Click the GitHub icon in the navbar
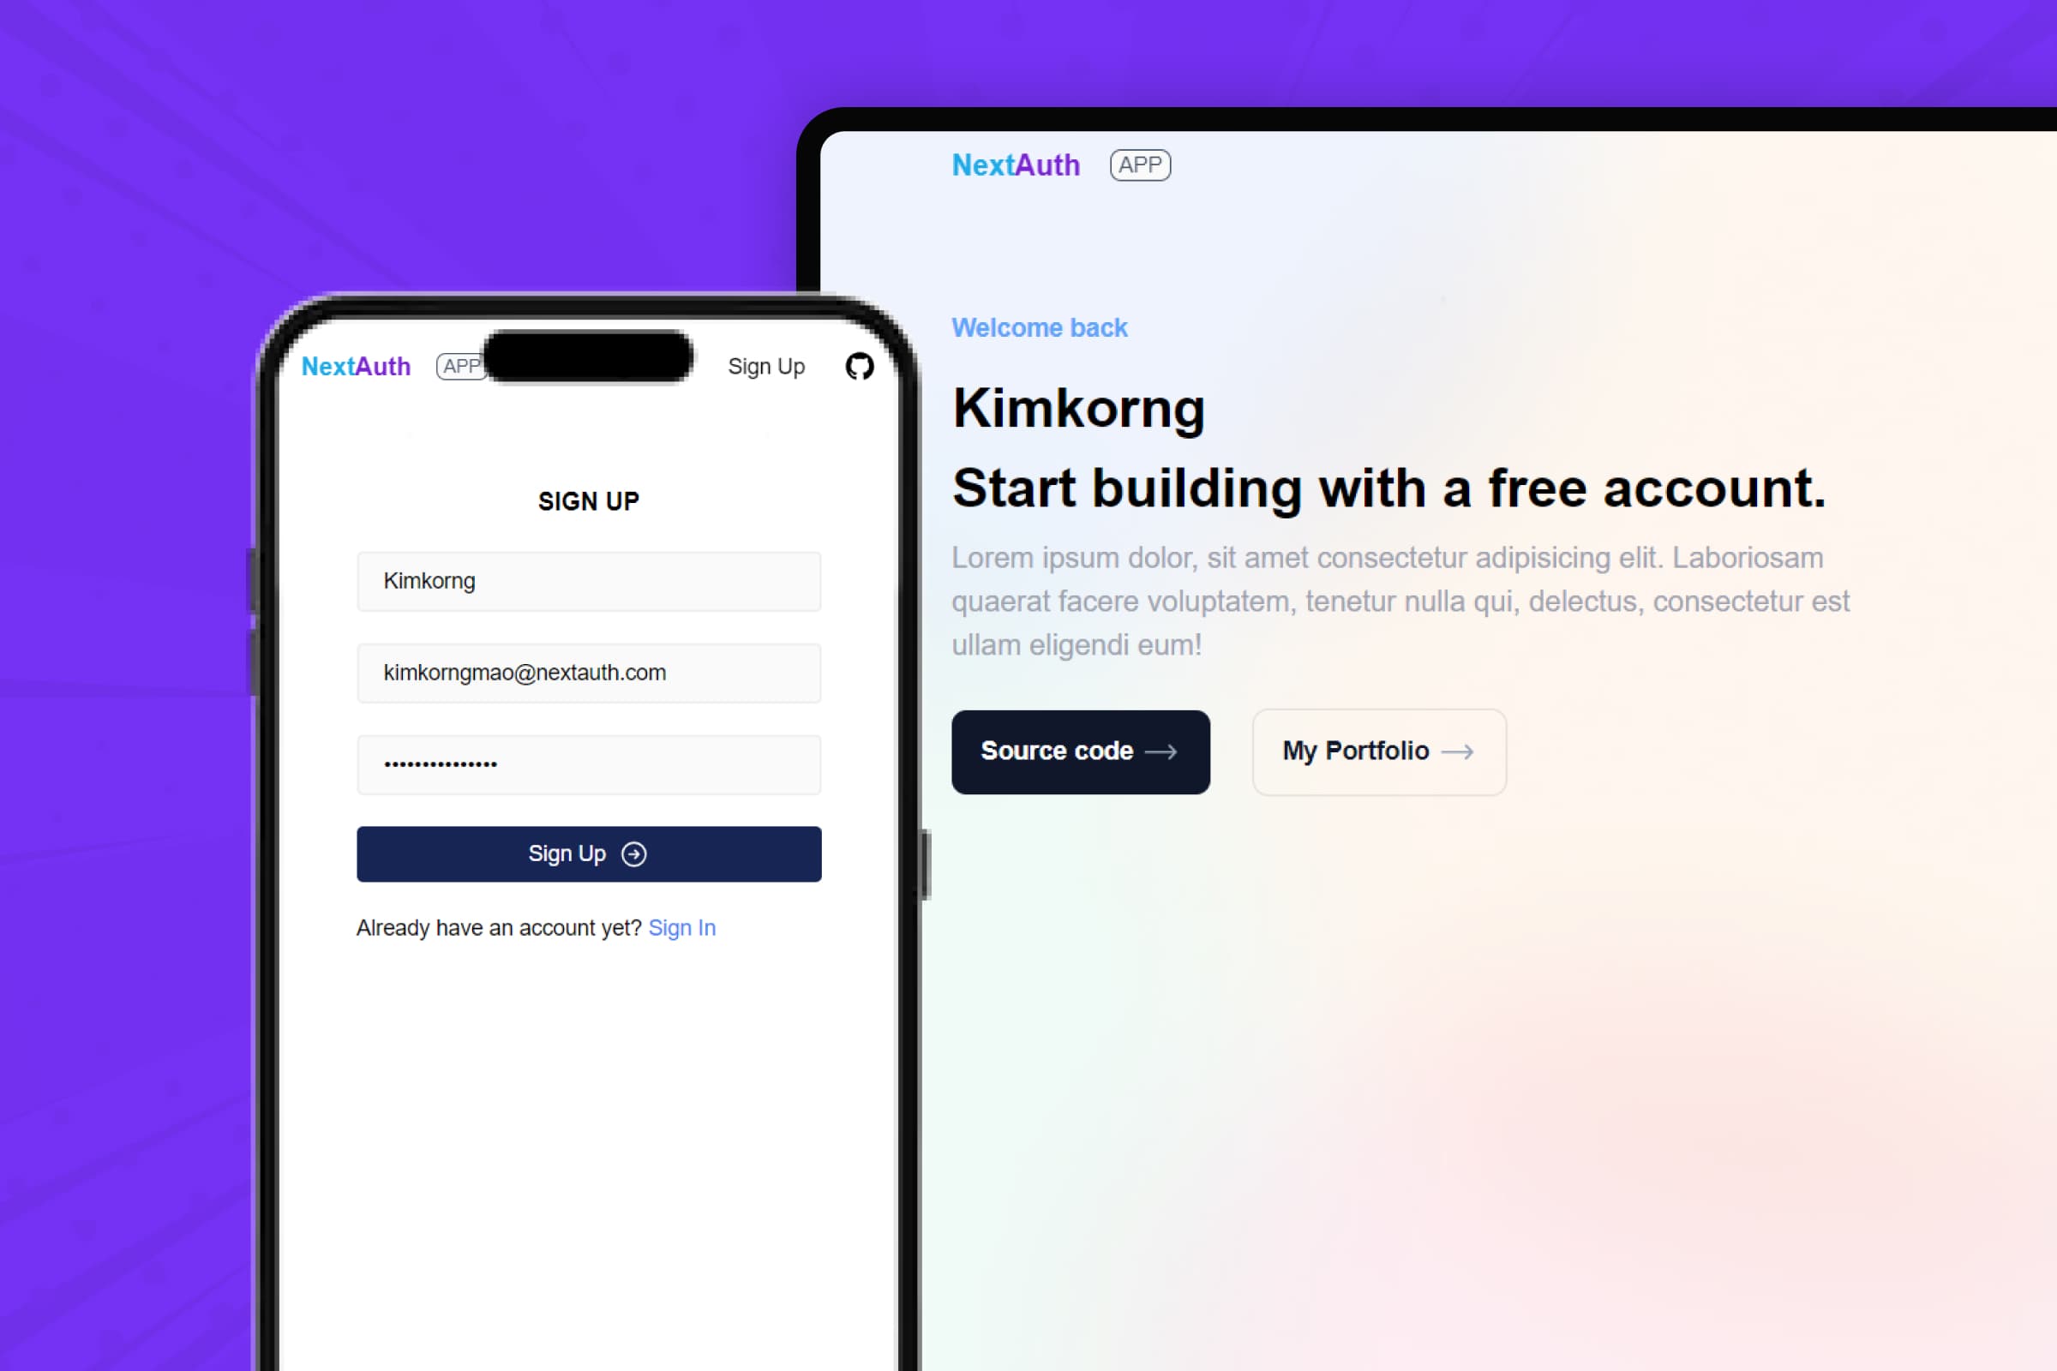This screenshot has height=1371, width=2057. pyautogui.click(x=861, y=366)
